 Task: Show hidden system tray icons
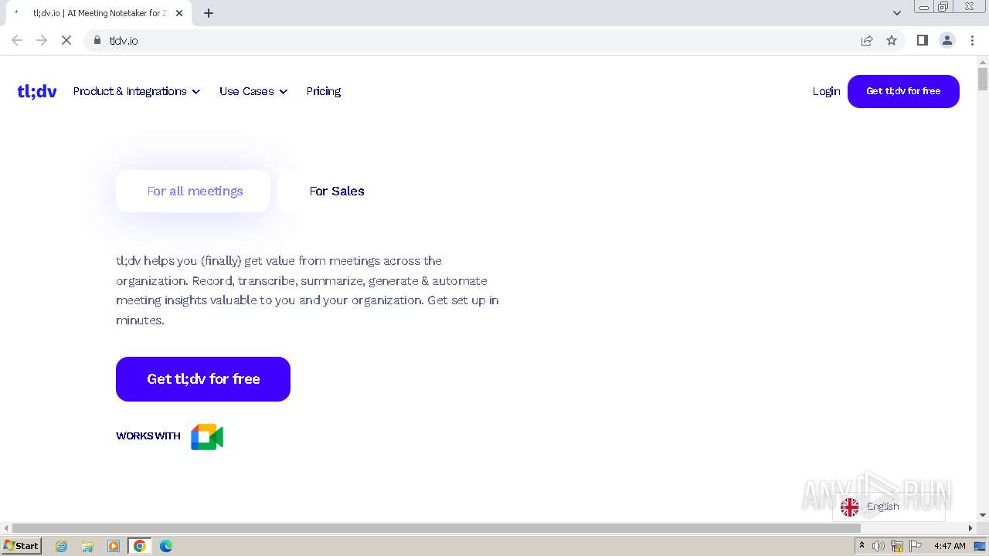coord(862,546)
